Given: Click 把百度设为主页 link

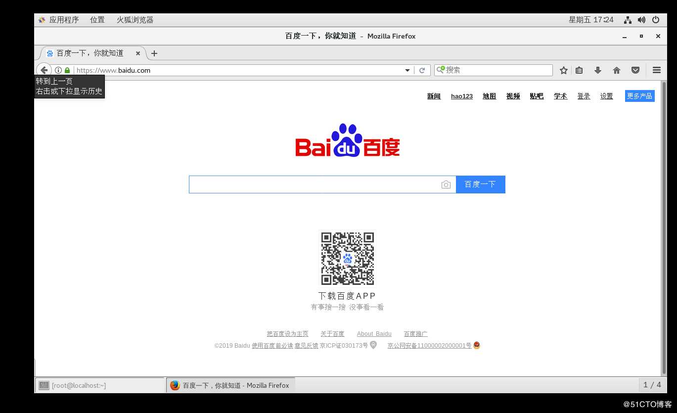Looking at the screenshot, I should point(287,334).
